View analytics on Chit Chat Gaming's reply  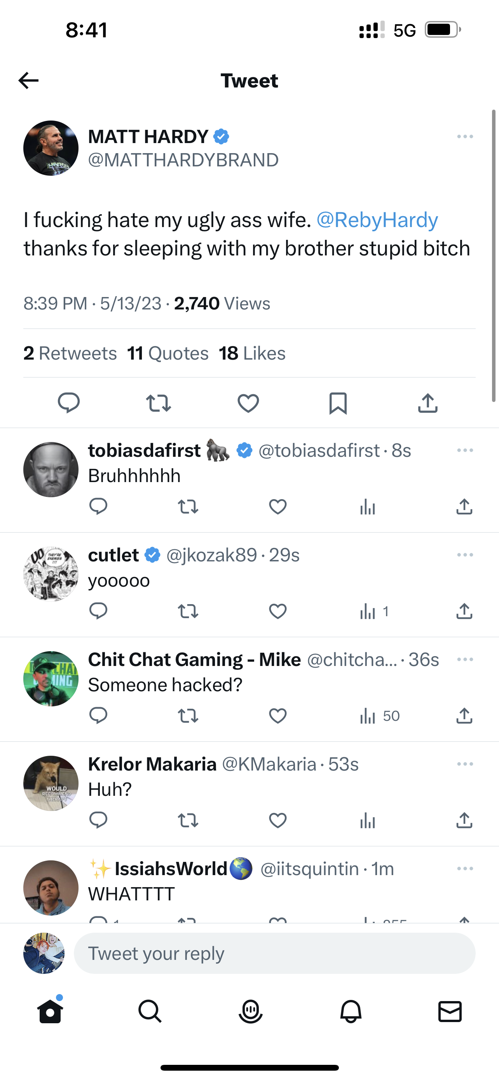(x=379, y=716)
